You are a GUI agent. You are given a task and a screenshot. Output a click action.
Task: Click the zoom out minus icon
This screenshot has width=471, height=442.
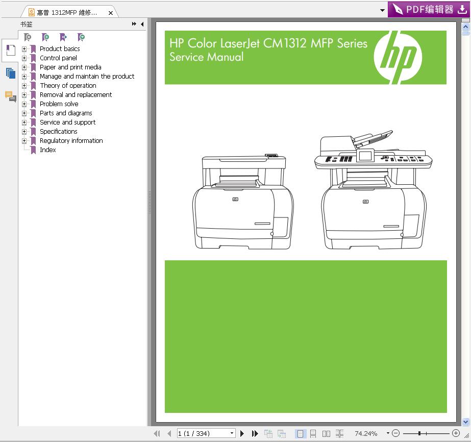(x=396, y=433)
